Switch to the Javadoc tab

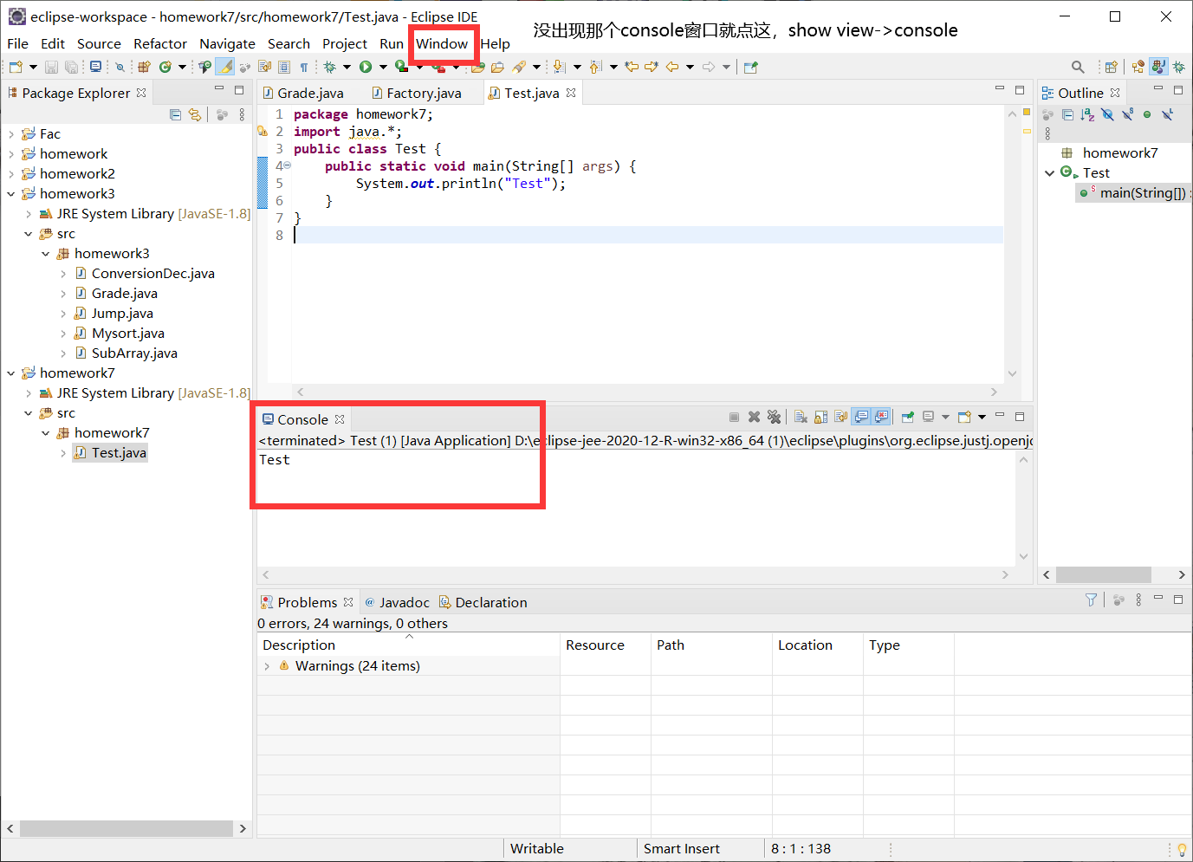[x=397, y=602]
